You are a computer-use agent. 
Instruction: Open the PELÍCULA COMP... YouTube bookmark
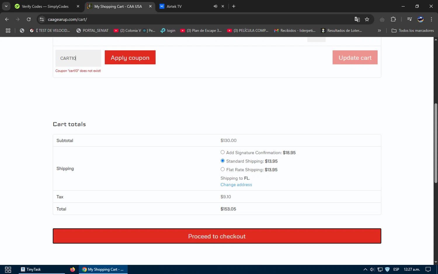[248, 30]
